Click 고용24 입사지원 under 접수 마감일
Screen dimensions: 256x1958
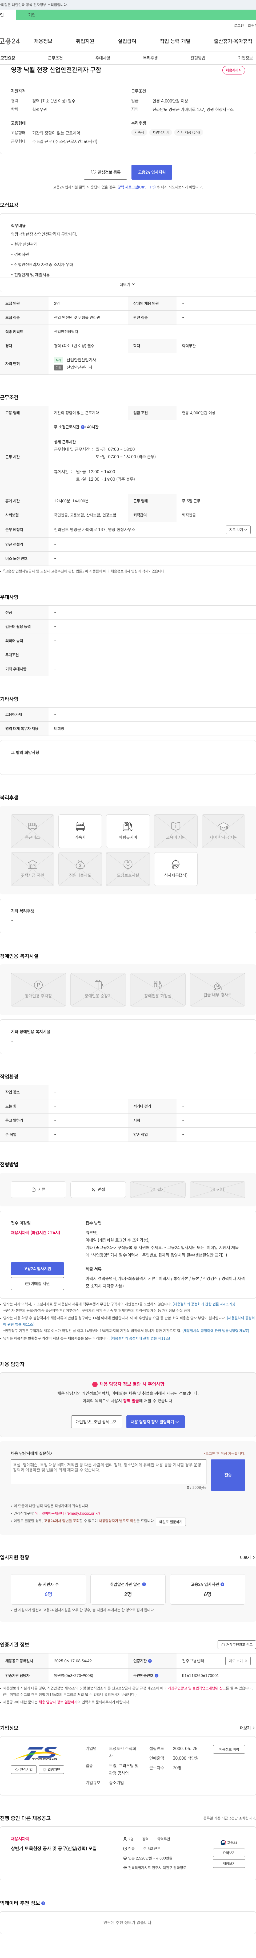click(x=37, y=1269)
